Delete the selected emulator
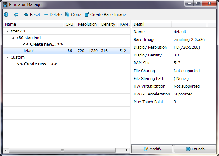The height and width of the screenshot is (156, 219). pos(53,14)
